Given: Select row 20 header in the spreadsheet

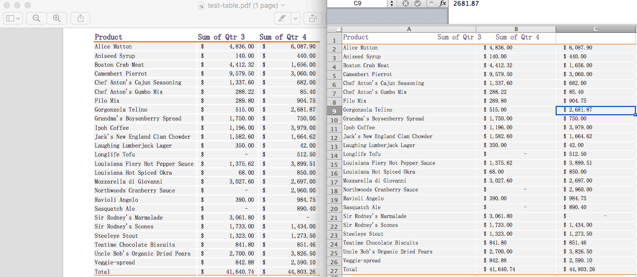Looking at the screenshot, I should coord(334,209).
